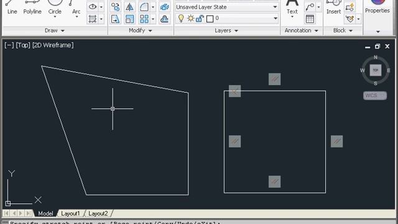Expand the Draw panel
Screen dimensions: 398x224
click(x=55, y=30)
